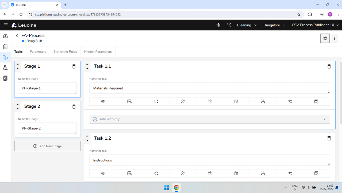
Task: Move Stage 2 up with the arrow
Action: coord(18,104)
